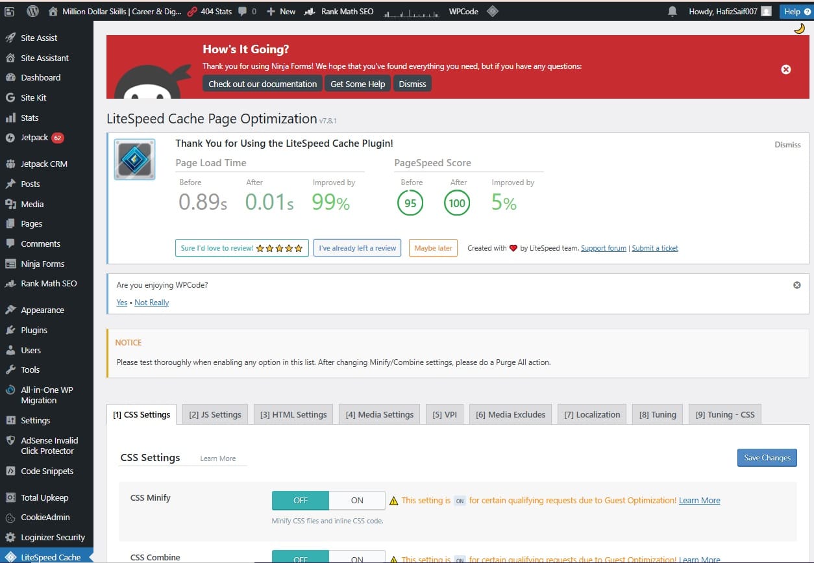The height and width of the screenshot is (563, 814).
Task: Close the Ninja Forms red banner
Action: coord(786,69)
